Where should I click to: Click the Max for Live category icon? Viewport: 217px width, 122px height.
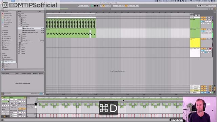coord(3,43)
